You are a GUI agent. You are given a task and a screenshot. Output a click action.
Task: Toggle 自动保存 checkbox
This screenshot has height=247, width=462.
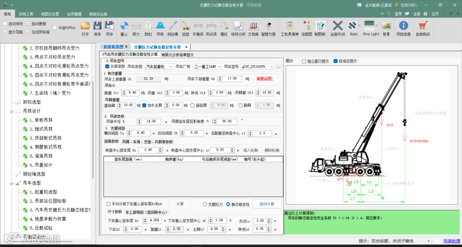pyautogui.click(x=5, y=23)
